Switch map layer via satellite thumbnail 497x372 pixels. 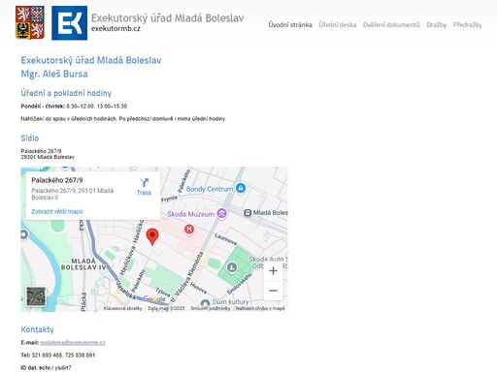coord(36,296)
